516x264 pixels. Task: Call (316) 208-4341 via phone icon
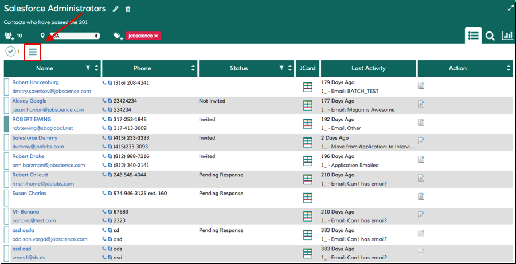[104, 83]
